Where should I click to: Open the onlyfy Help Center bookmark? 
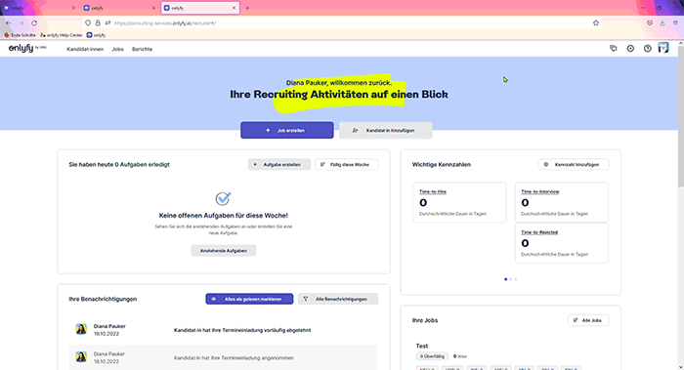pyautogui.click(x=61, y=35)
